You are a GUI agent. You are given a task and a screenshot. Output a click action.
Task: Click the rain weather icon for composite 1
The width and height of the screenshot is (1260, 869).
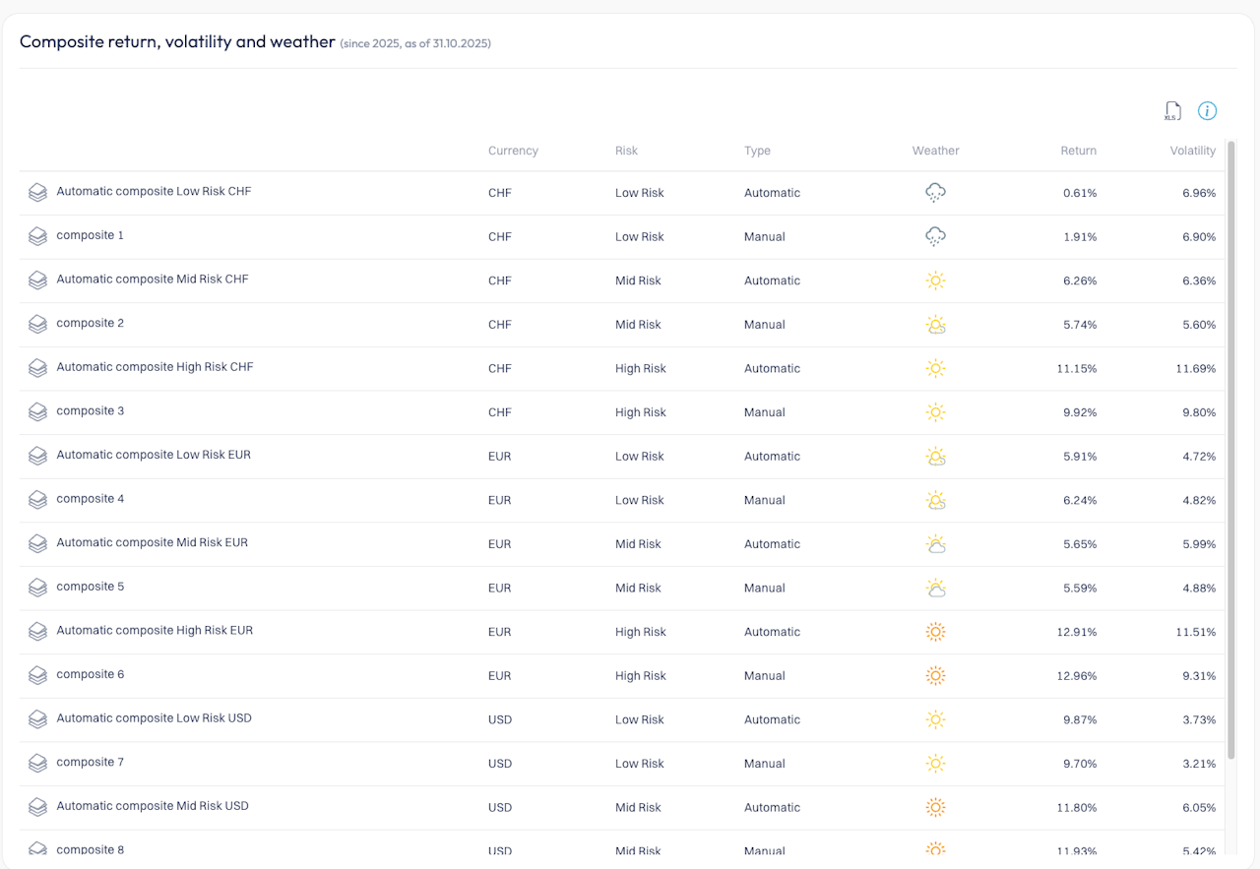935,236
